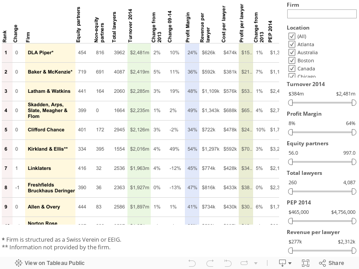Select the Latham & Watkins firm cell
Viewport: 359px width, 269px height.
coord(50,91)
